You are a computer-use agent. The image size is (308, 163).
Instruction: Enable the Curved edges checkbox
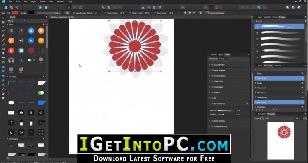(74, 13)
